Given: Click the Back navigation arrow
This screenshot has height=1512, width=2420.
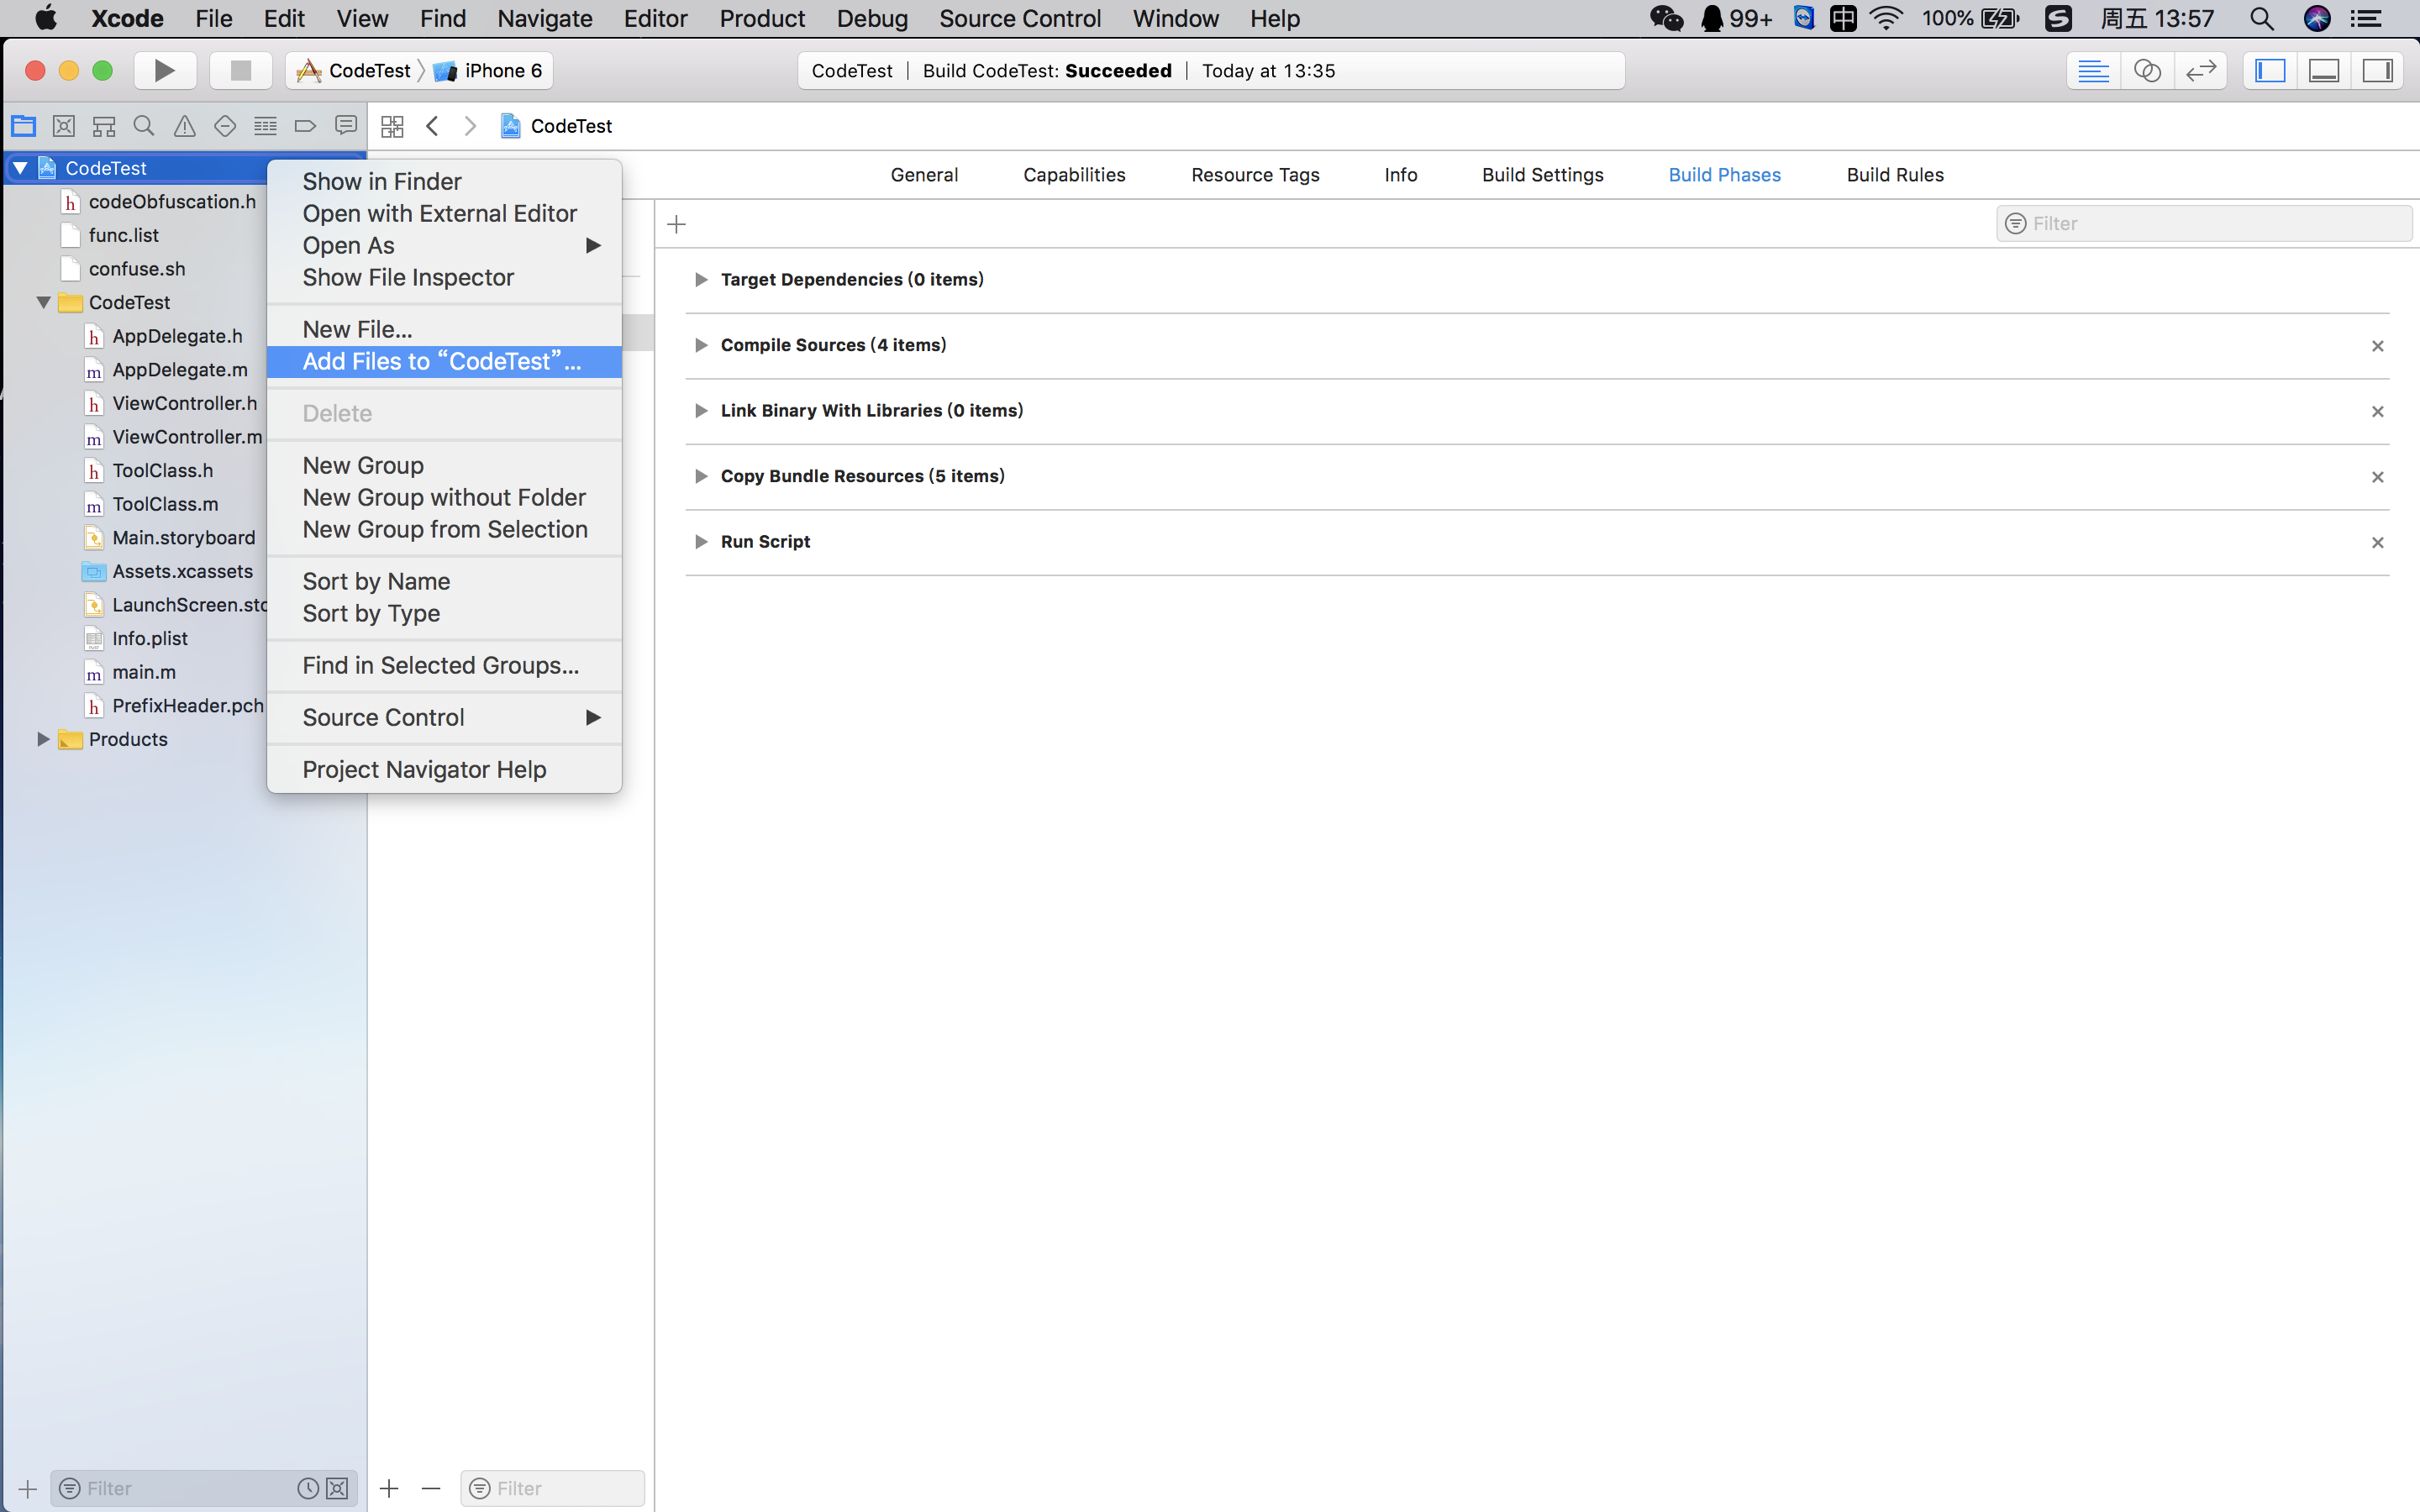Looking at the screenshot, I should click(432, 125).
